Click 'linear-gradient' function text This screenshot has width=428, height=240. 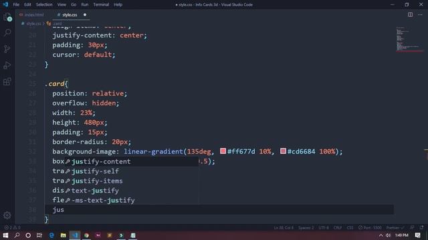tap(153, 151)
